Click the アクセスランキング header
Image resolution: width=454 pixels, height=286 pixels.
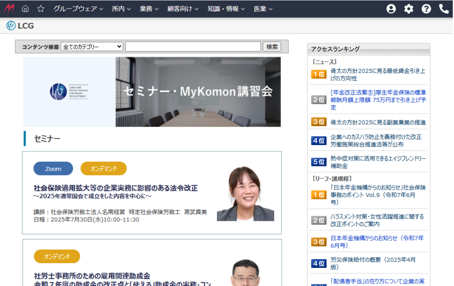click(x=369, y=49)
